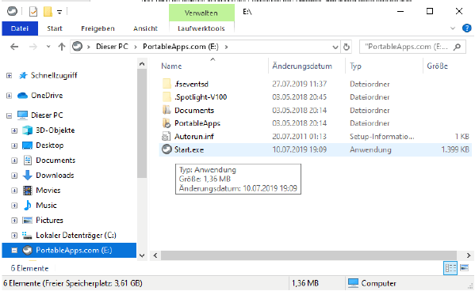This screenshot has width=475, height=291.
Task: Sort by the Name column header
Action: (171, 66)
